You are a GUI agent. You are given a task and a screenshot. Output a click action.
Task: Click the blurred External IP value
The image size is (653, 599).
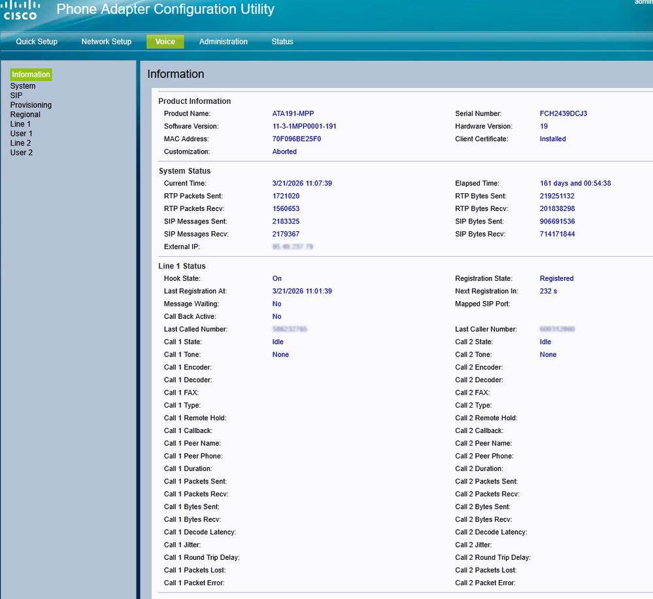pyautogui.click(x=292, y=247)
